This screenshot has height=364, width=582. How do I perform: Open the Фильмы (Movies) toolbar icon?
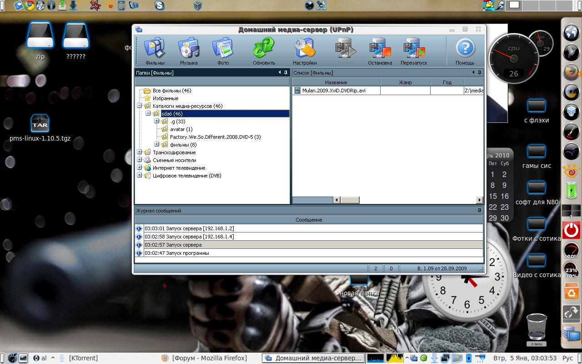click(155, 51)
